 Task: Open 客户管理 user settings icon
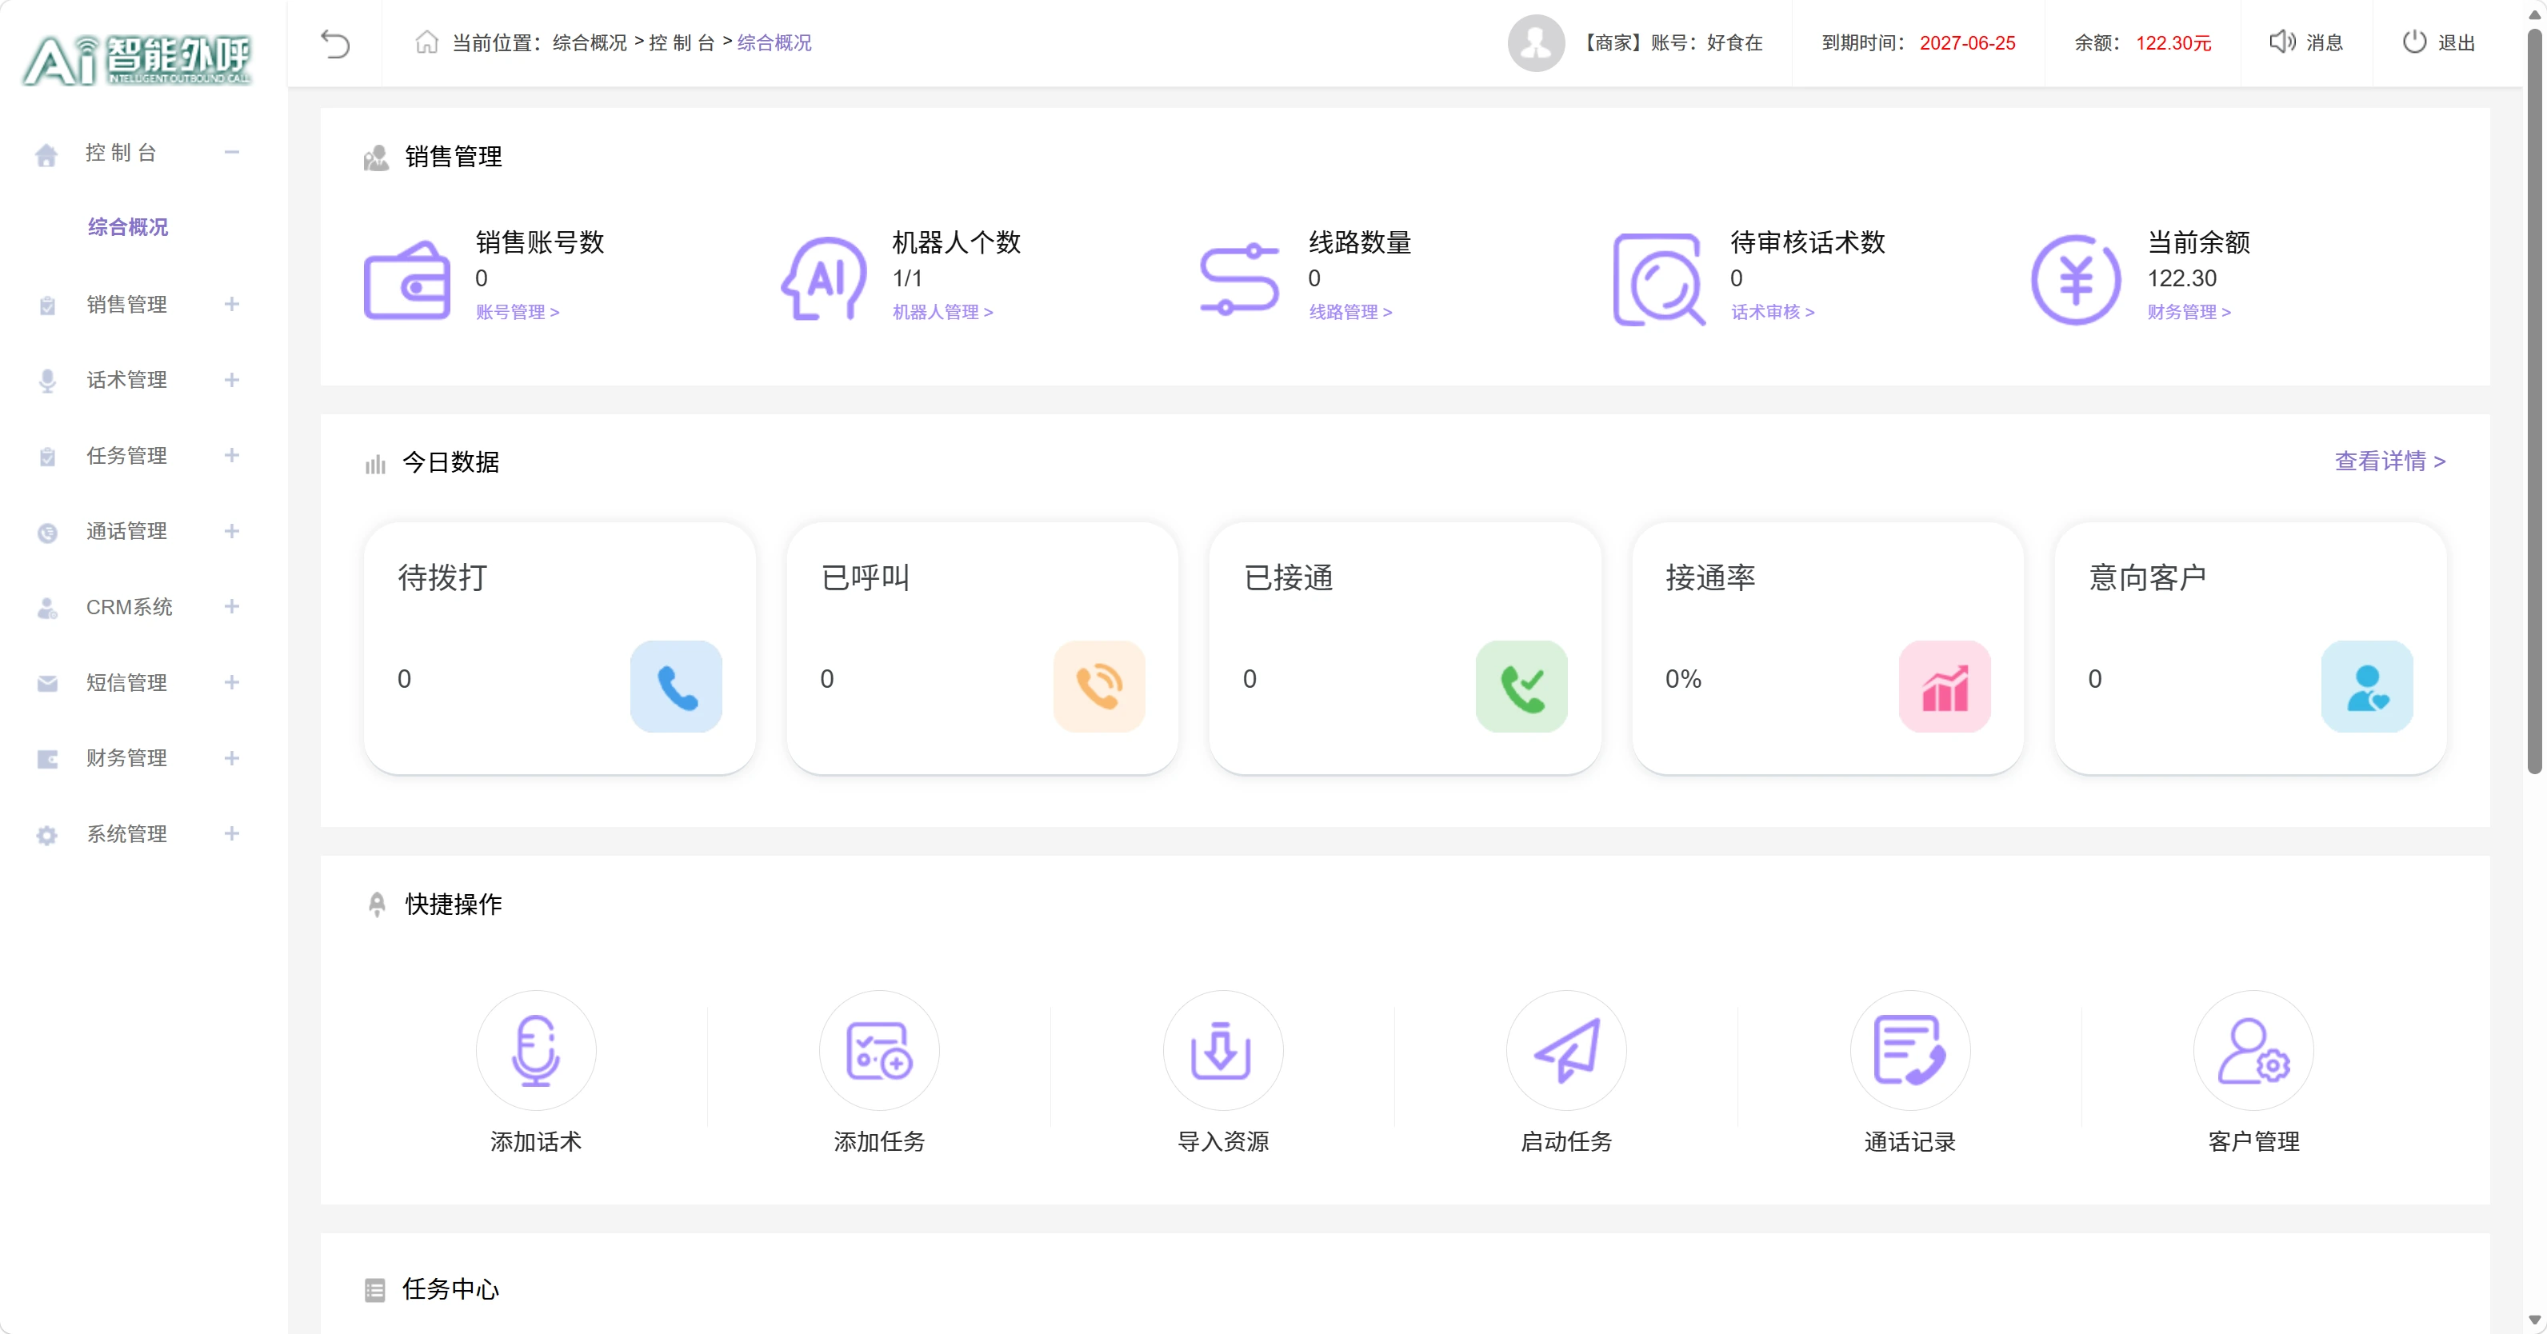click(x=2253, y=1050)
